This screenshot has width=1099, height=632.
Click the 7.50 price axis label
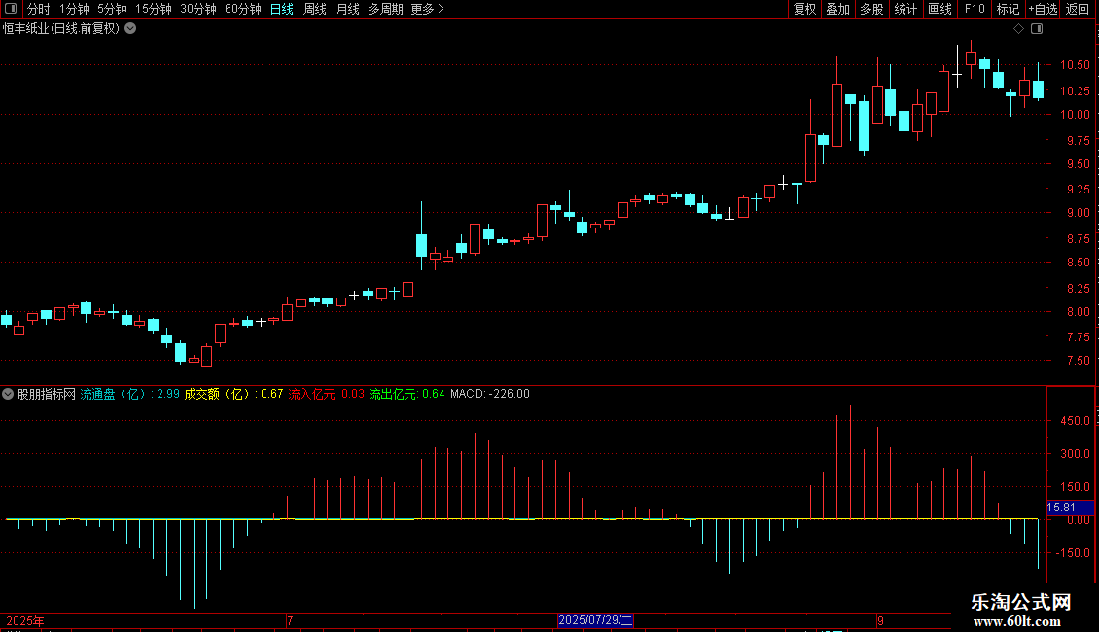click(x=1078, y=361)
